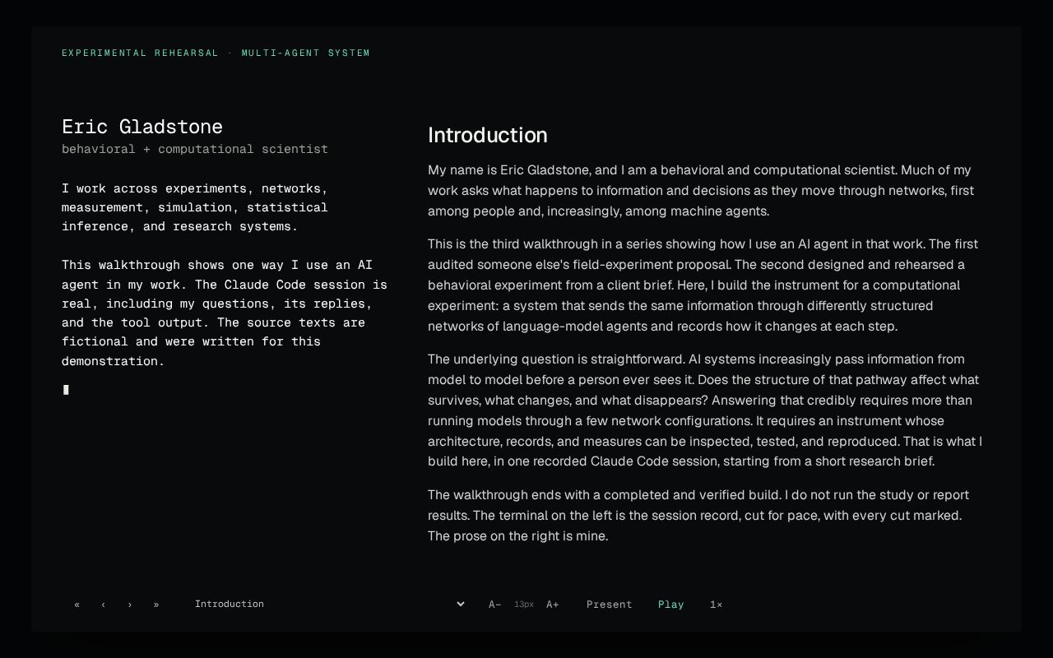Go to the previous section with ‹
This screenshot has height=658, width=1053.
pyautogui.click(x=103, y=605)
